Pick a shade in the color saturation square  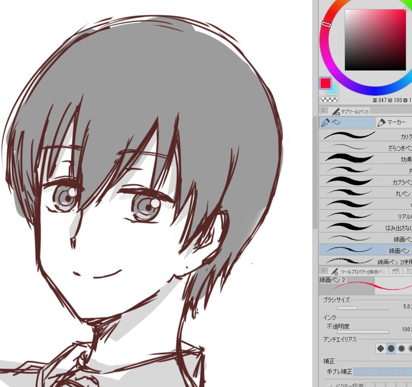375,39
